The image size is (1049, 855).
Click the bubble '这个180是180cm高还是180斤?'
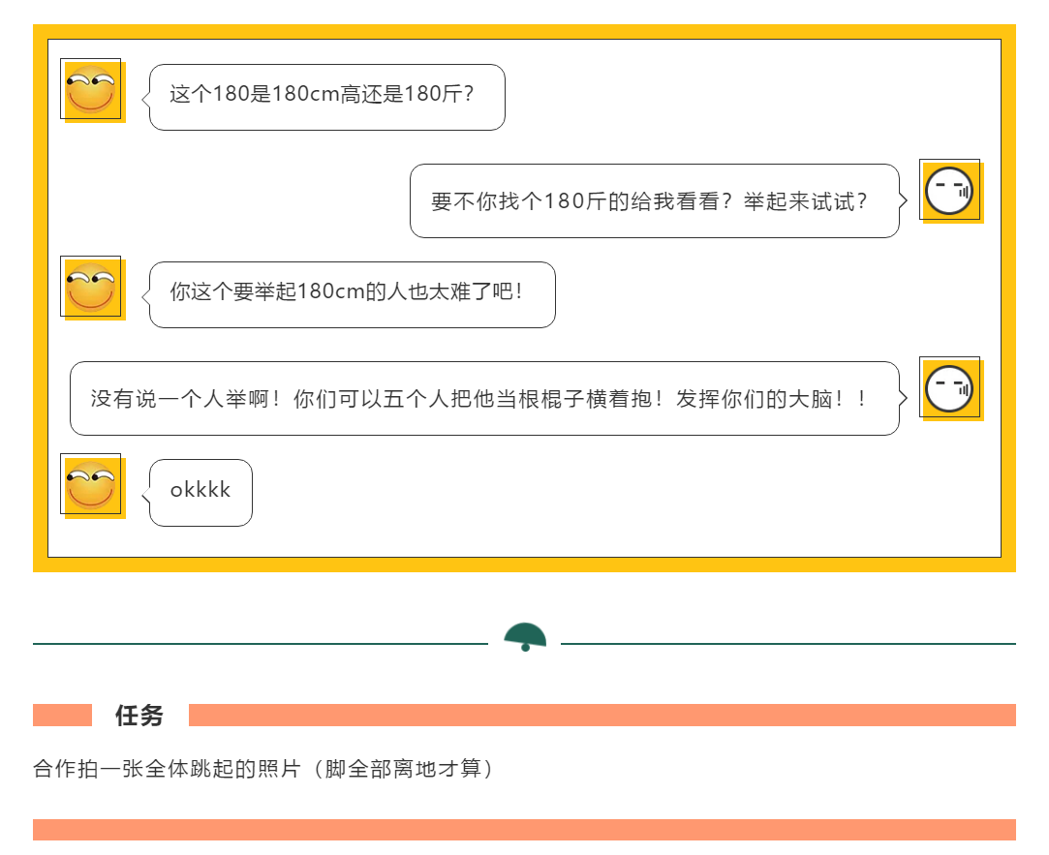point(326,97)
